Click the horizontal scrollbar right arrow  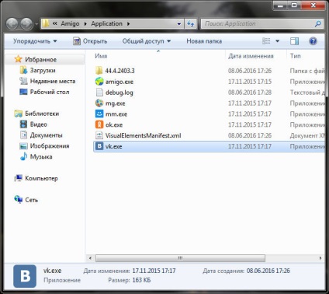(320, 258)
